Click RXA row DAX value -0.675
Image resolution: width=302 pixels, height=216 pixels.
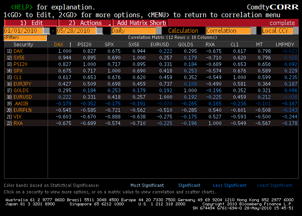click(64, 123)
